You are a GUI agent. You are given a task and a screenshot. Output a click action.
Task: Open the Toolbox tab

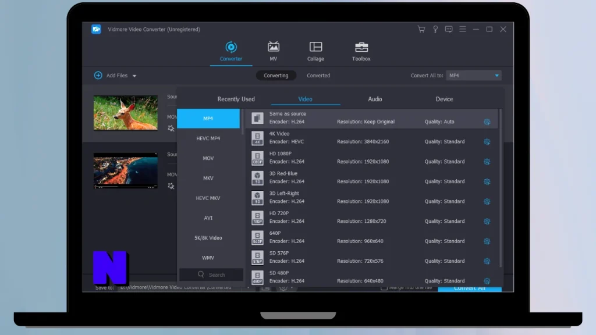coord(361,52)
